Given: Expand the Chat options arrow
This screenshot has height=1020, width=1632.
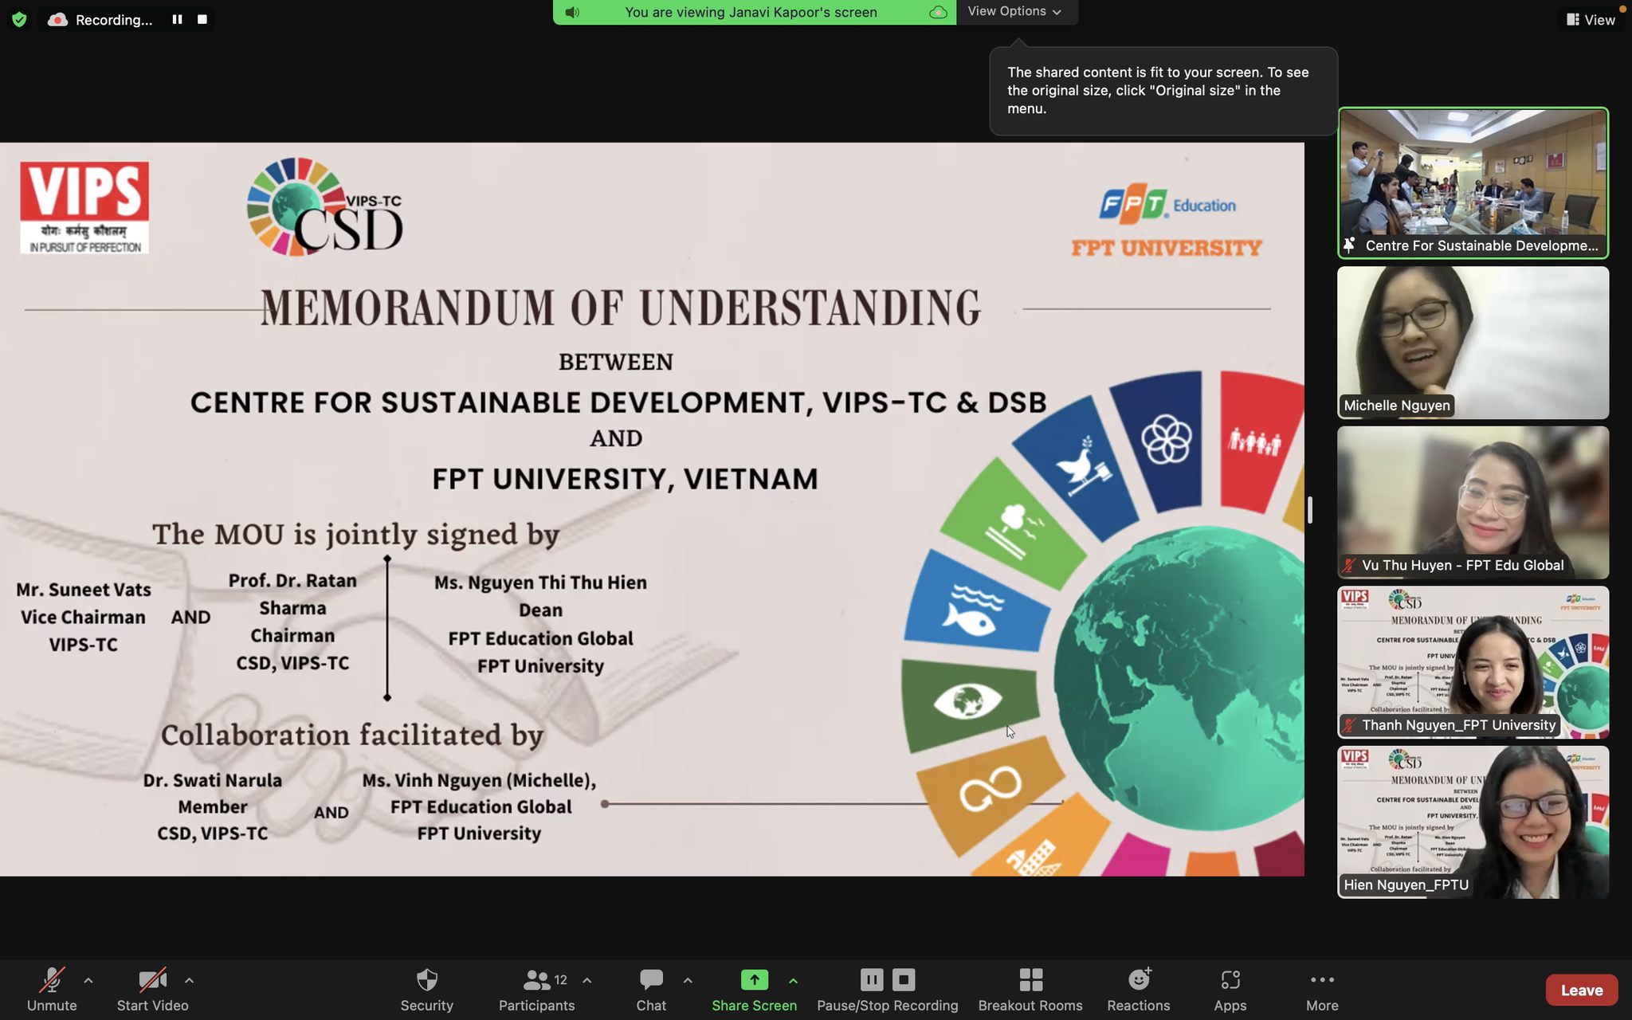Looking at the screenshot, I should [x=688, y=980].
